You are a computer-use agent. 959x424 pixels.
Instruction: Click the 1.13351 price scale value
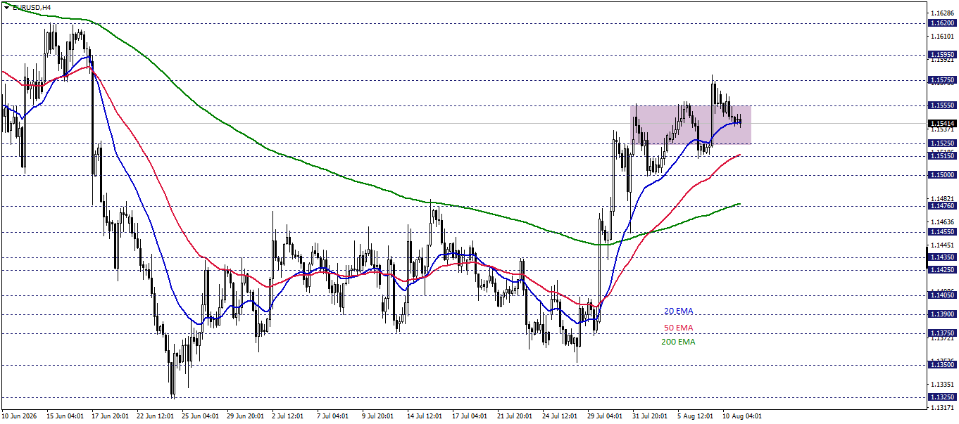coord(942,385)
